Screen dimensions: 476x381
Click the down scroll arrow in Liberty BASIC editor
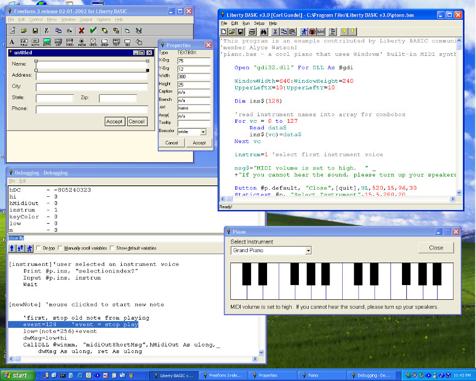458,192
